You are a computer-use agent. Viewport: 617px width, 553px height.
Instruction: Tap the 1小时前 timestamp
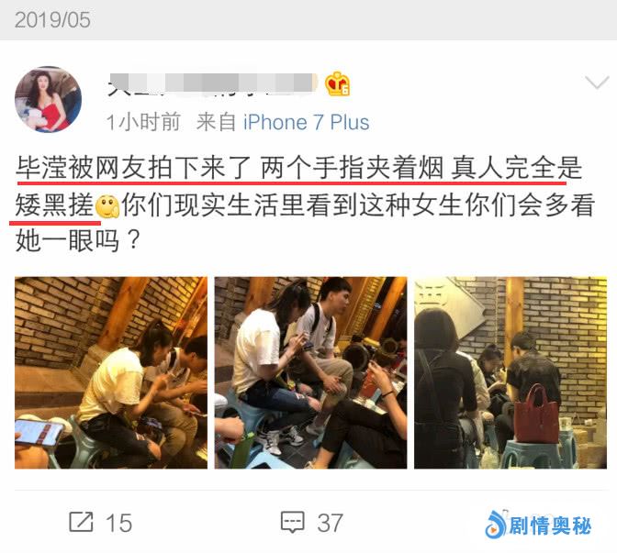coord(143,122)
